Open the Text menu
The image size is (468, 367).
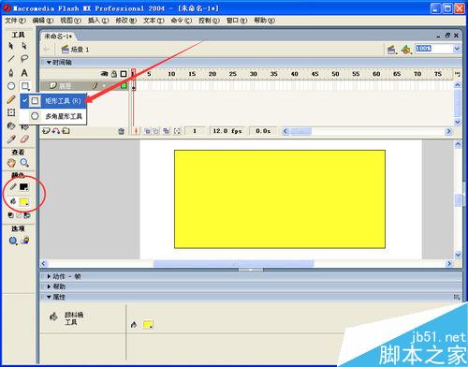154,21
